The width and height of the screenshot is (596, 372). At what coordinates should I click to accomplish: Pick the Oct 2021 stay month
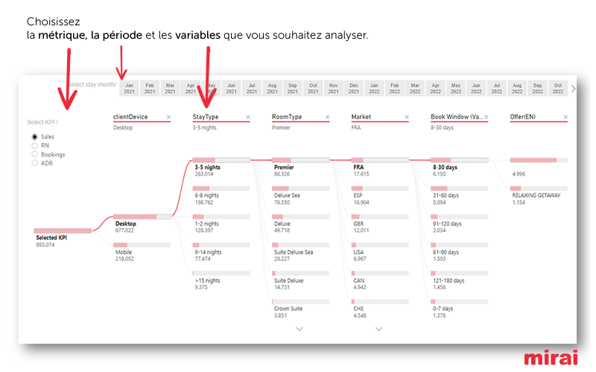[313, 89]
